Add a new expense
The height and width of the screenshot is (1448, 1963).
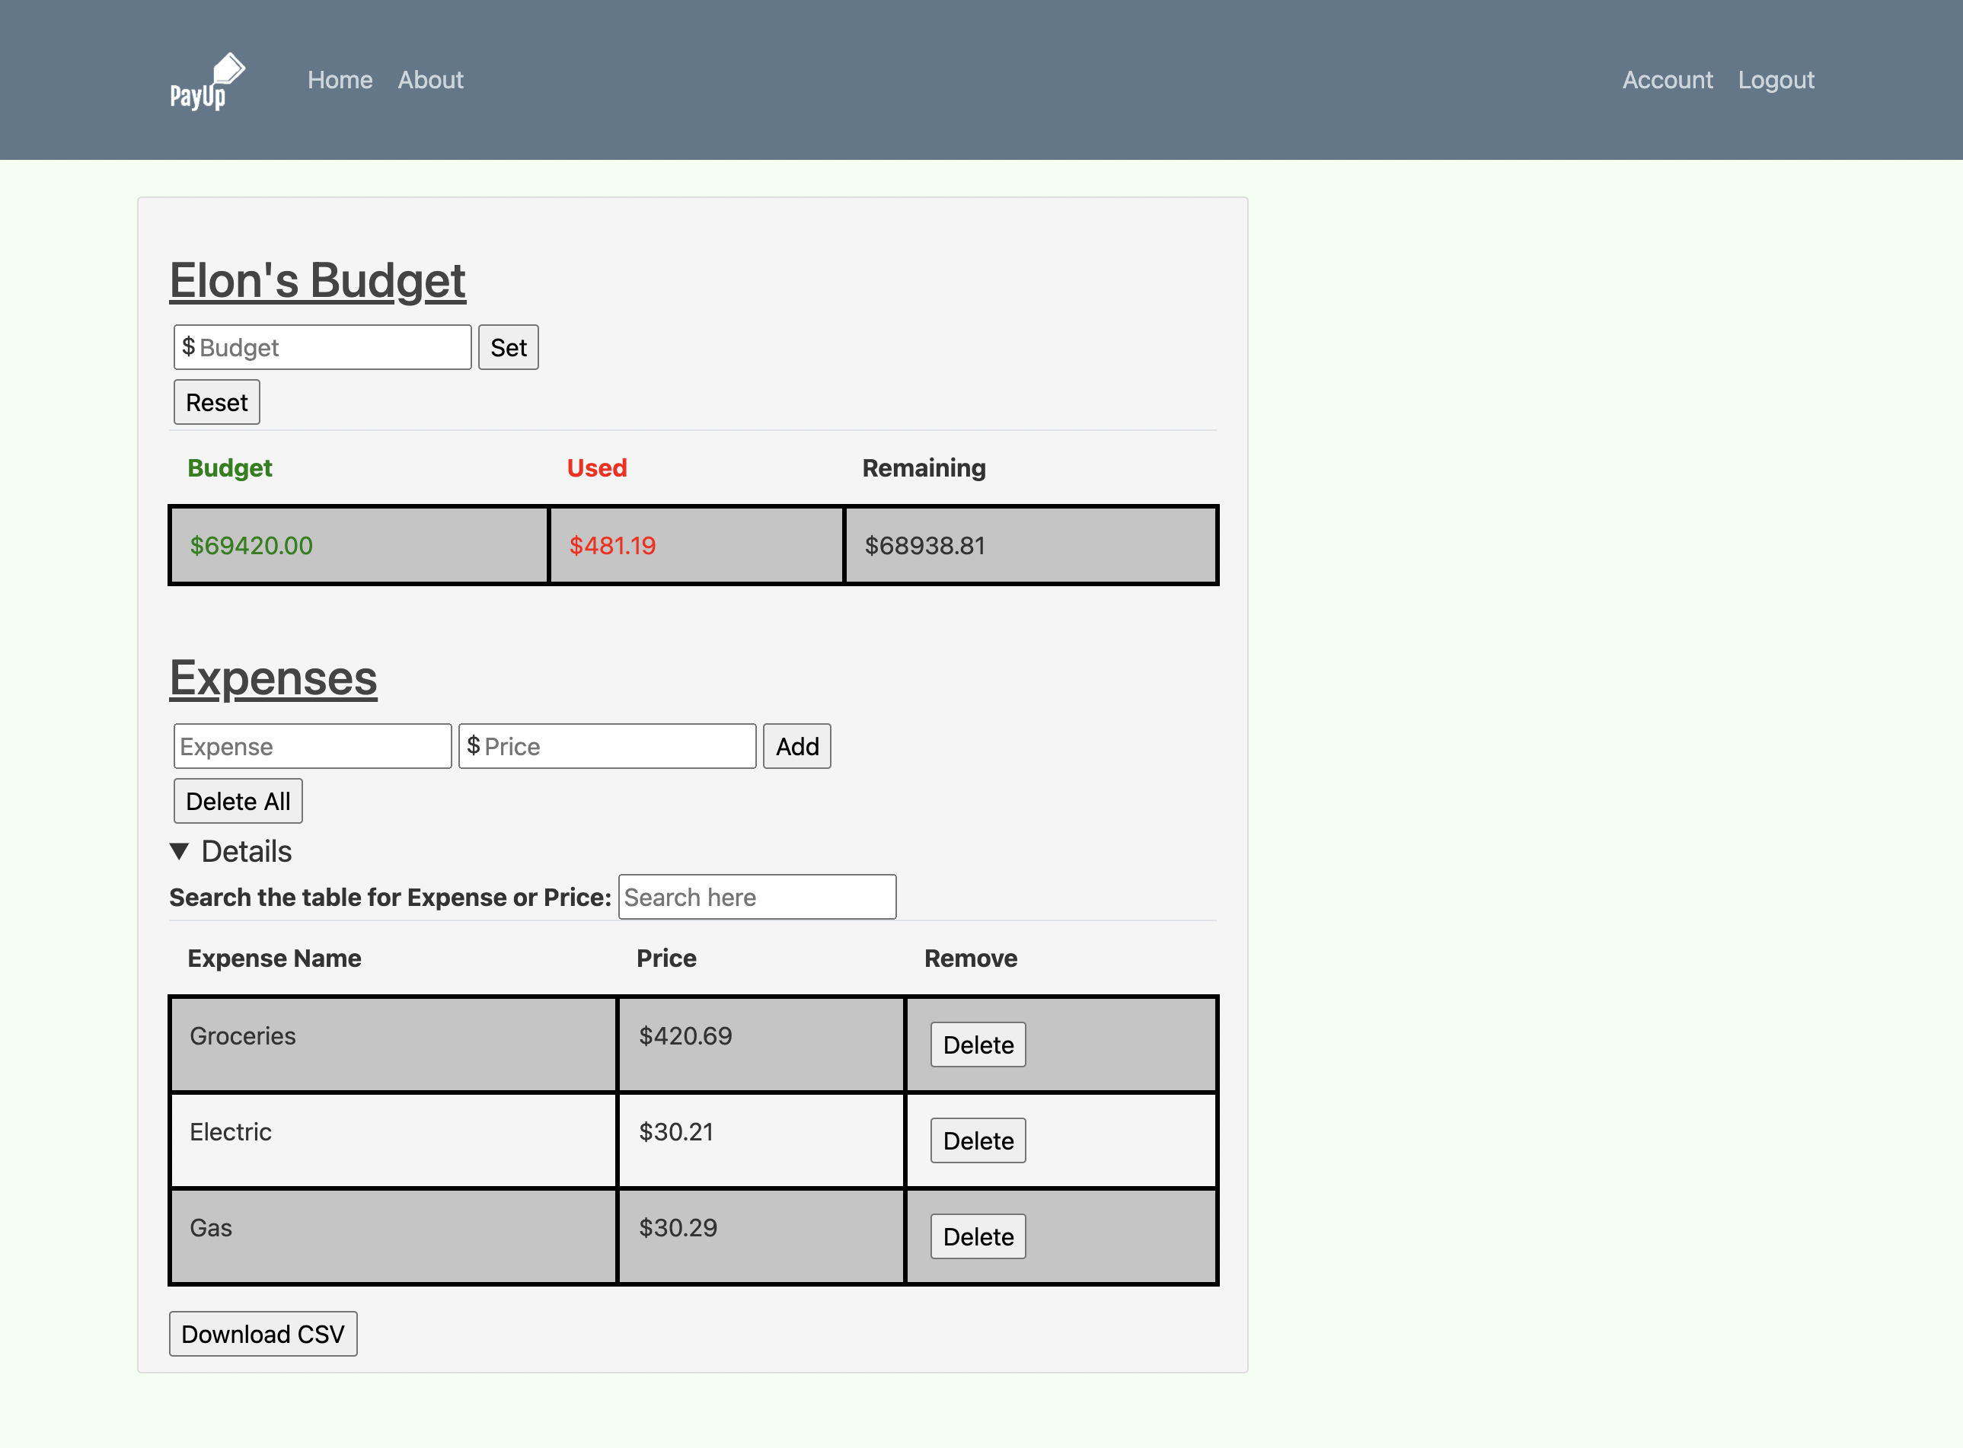pos(796,746)
